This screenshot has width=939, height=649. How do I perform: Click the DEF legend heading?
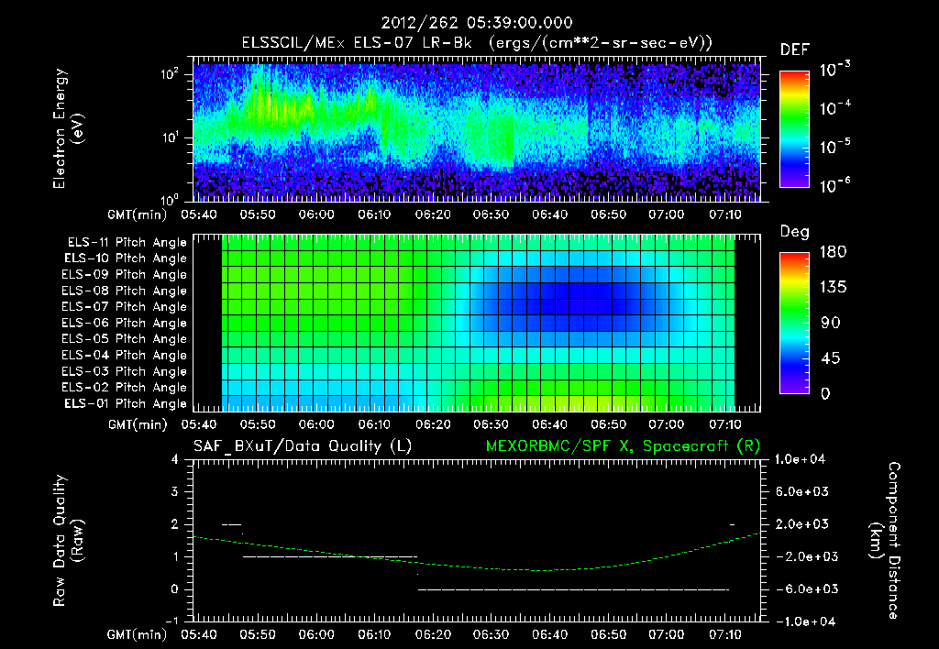tap(795, 50)
